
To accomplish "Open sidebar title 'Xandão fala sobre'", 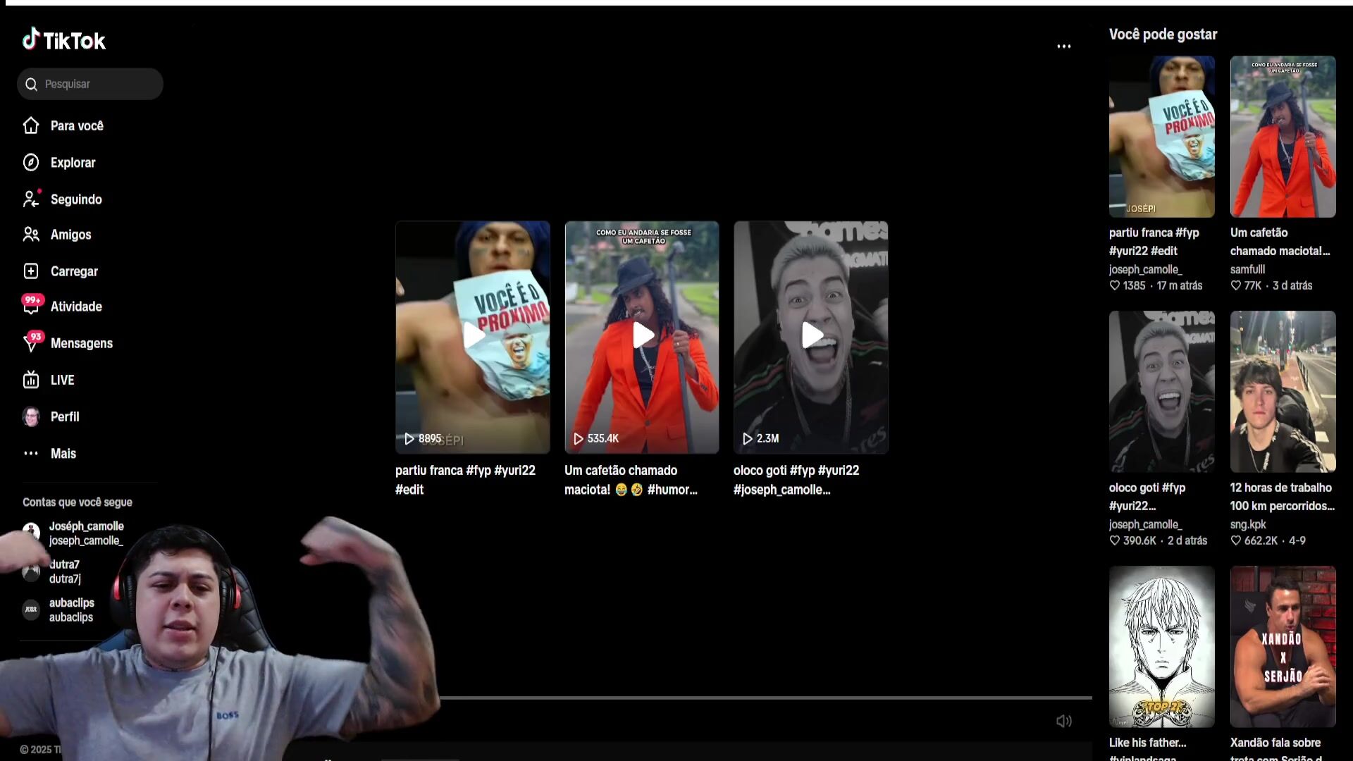I will point(1276,750).
